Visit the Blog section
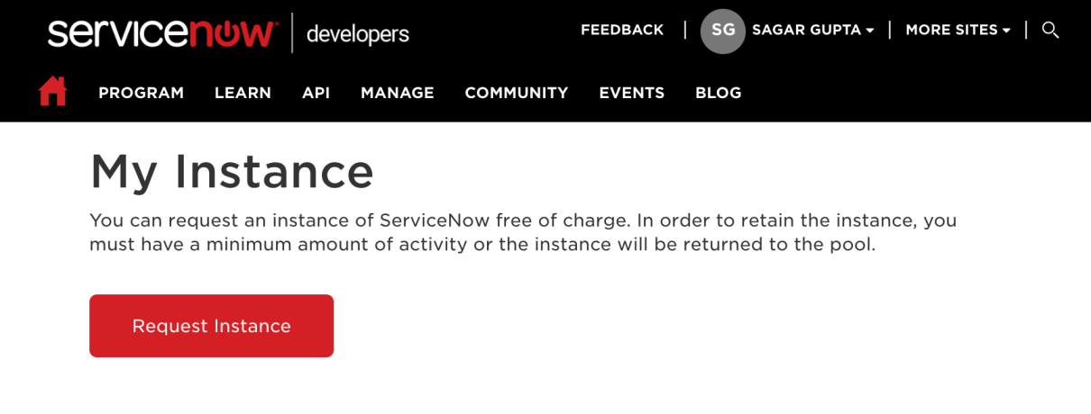Viewport: 1091px width, 414px height. coord(718,93)
